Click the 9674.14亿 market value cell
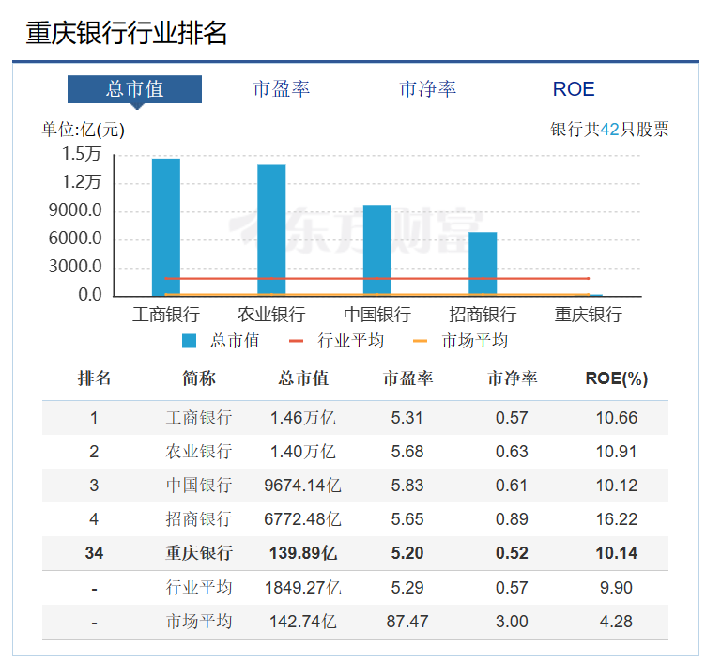 tap(302, 486)
